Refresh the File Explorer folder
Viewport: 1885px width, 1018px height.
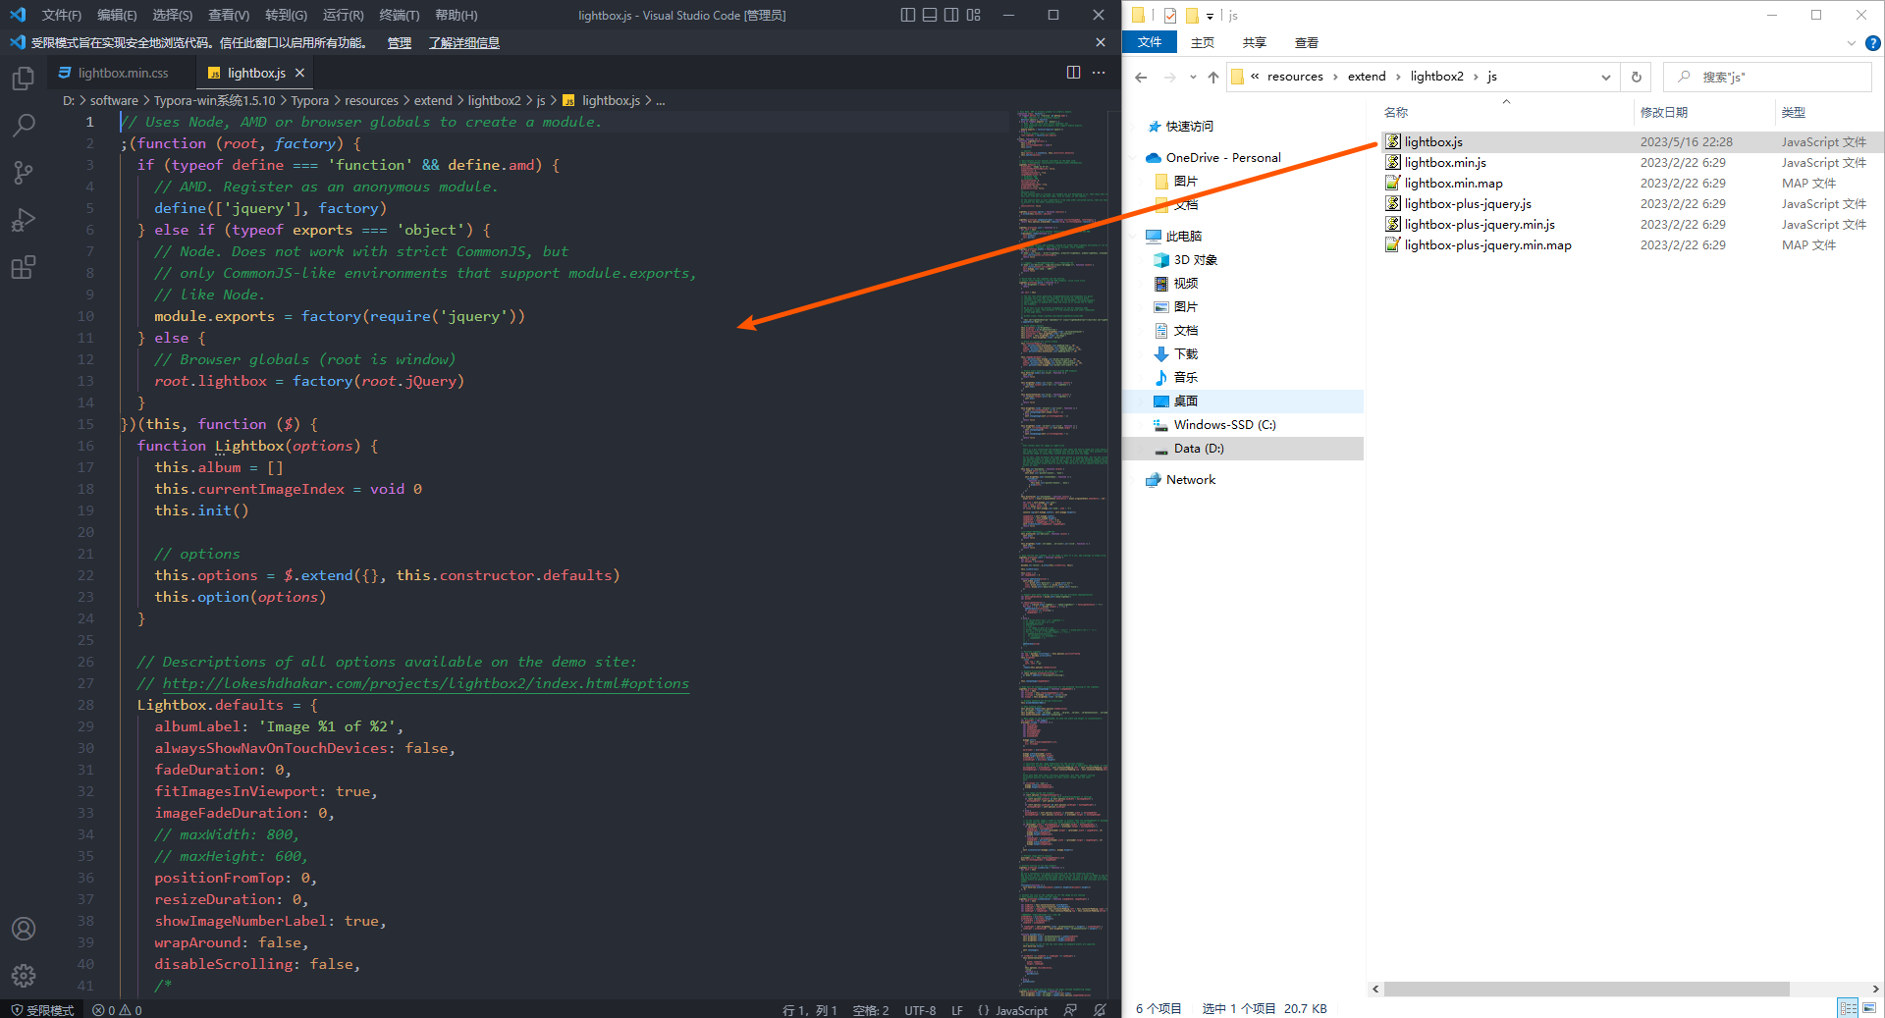[x=1636, y=77]
